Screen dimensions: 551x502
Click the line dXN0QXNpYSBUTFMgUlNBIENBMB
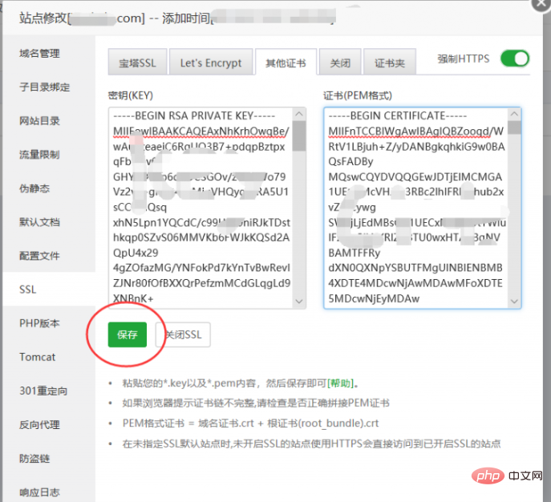(415, 268)
